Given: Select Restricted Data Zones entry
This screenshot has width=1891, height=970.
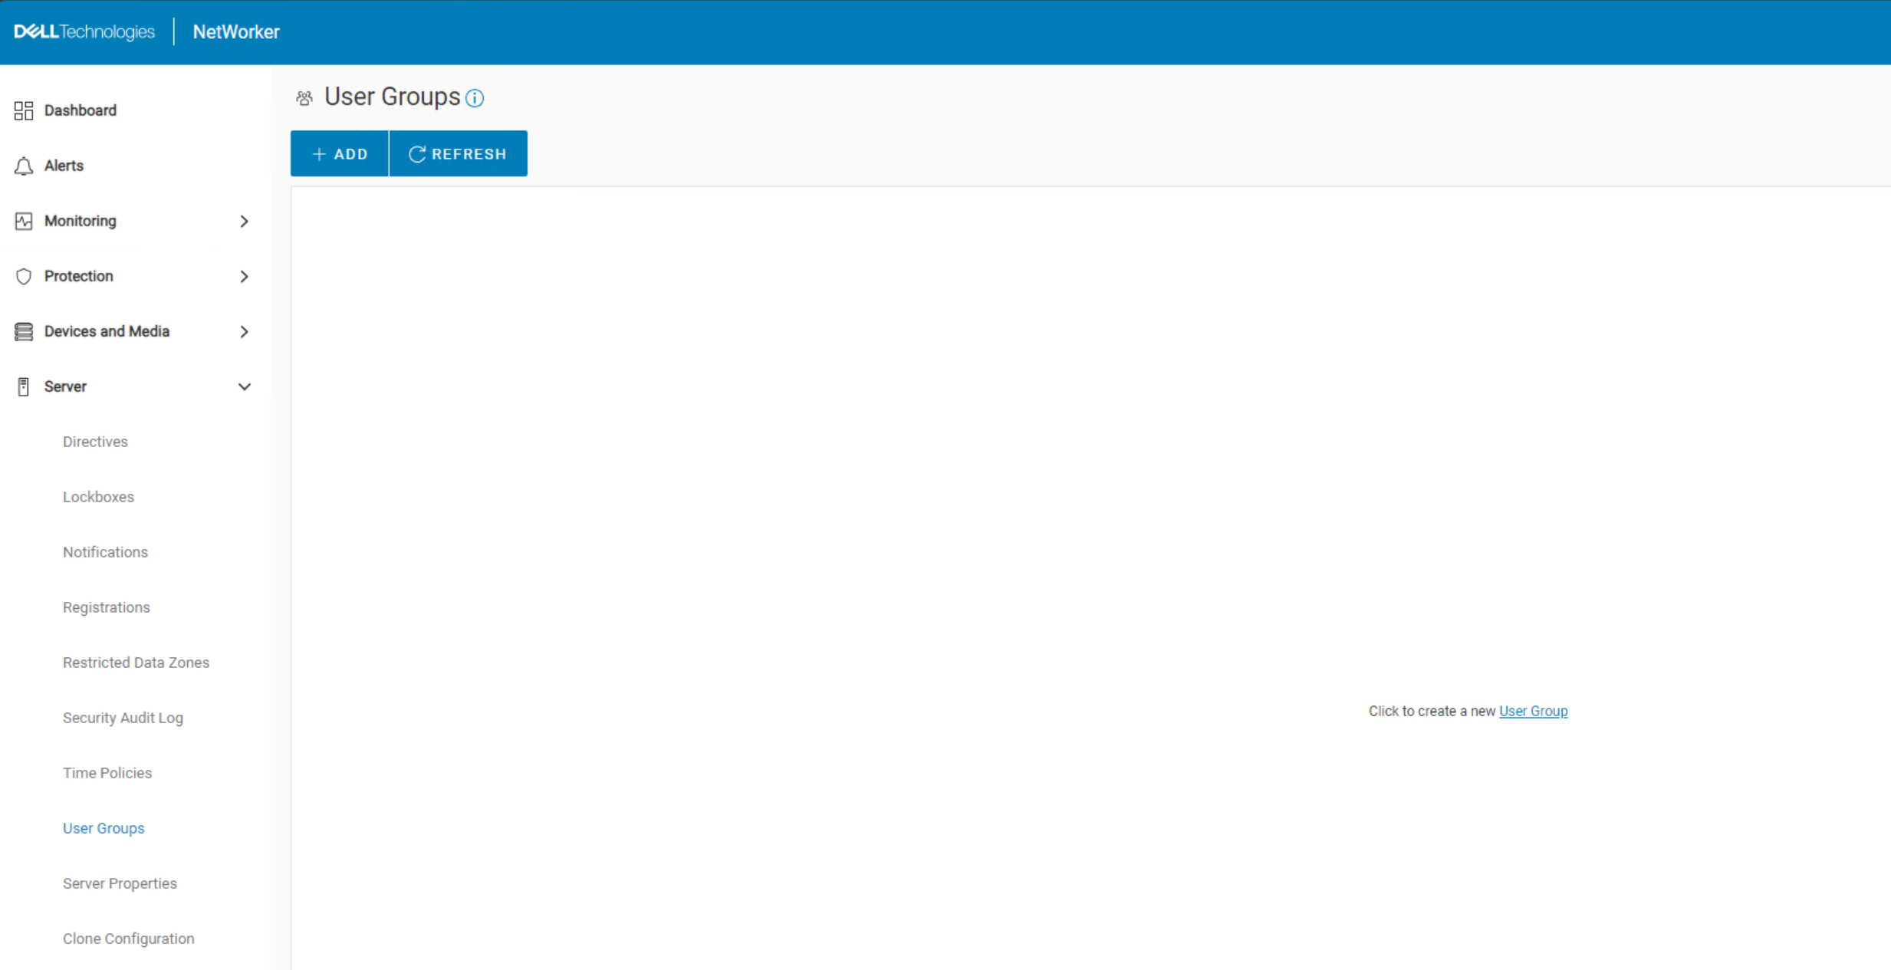Looking at the screenshot, I should pos(136,663).
